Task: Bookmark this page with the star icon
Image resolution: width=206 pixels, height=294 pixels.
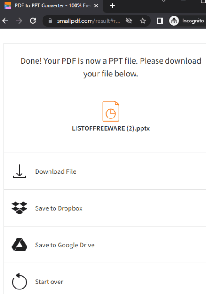Action: click(x=143, y=21)
